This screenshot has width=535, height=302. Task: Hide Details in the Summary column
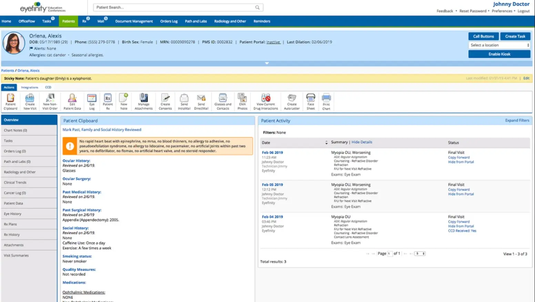tap(362, 142)
